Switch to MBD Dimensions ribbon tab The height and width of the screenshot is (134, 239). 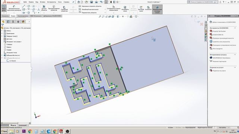pos(36,16)
